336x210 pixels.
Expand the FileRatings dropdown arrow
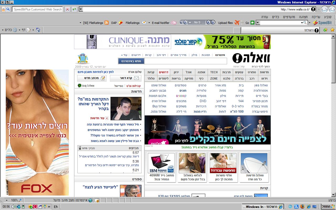[149, 23]
